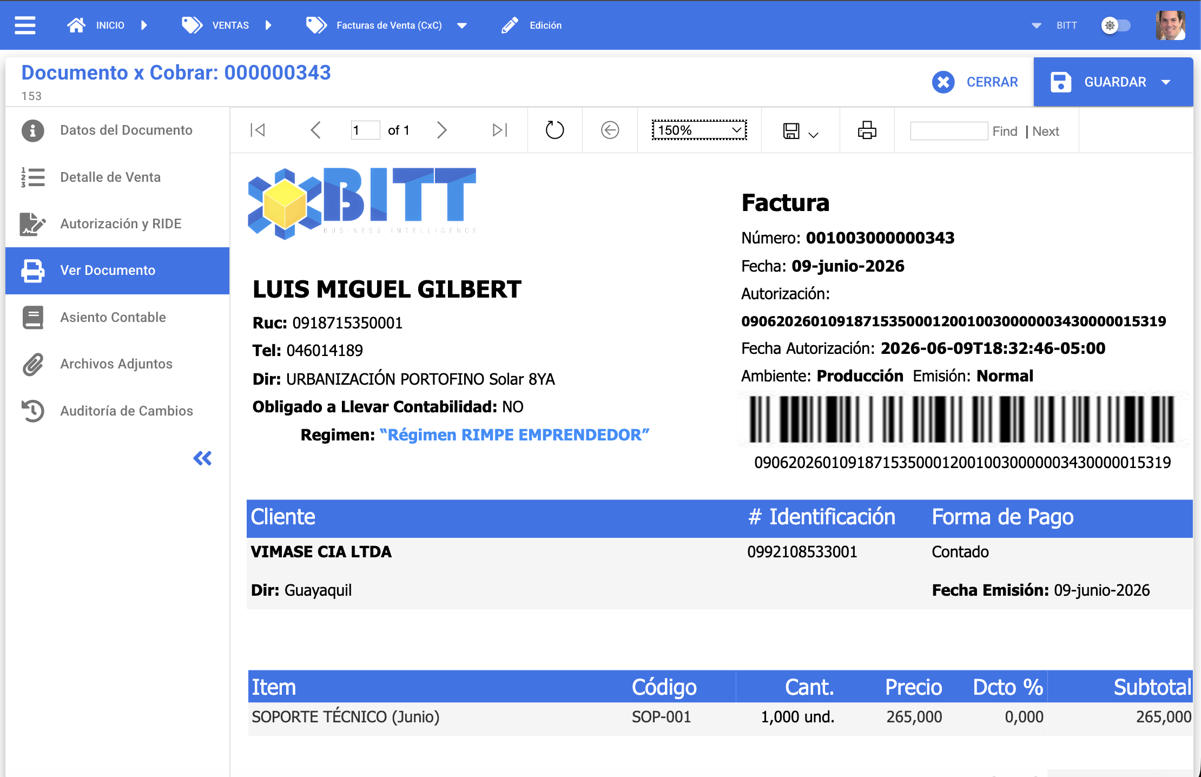Toggle the dark mode theme switch
Image resolution: width=1201 pixels, height=777 pixels.
1116,25
